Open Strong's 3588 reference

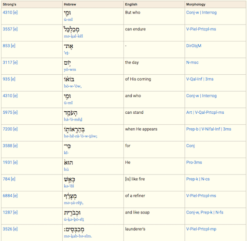(x=7, y=146)
